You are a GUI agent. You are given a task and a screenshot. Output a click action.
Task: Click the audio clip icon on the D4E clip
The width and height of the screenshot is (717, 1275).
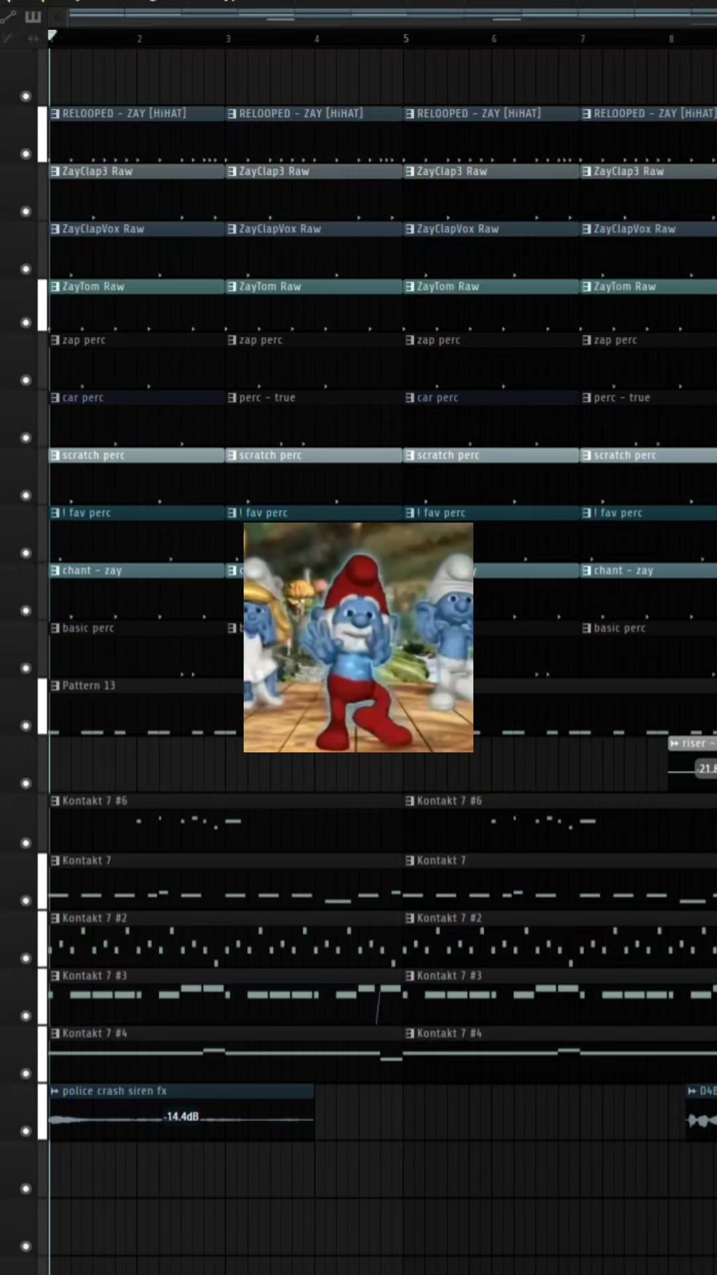[x=692, y=1091]
